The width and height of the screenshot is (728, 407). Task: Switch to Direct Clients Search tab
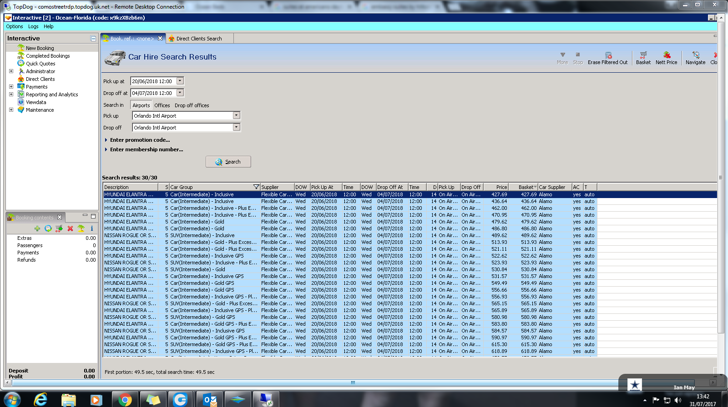point(199,39)
